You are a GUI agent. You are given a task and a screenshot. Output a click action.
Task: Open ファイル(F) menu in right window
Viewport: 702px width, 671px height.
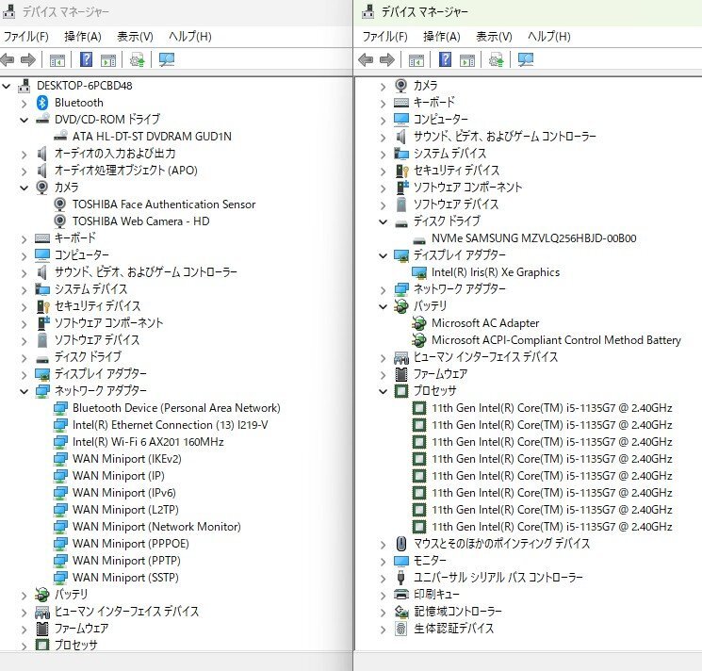385,36
